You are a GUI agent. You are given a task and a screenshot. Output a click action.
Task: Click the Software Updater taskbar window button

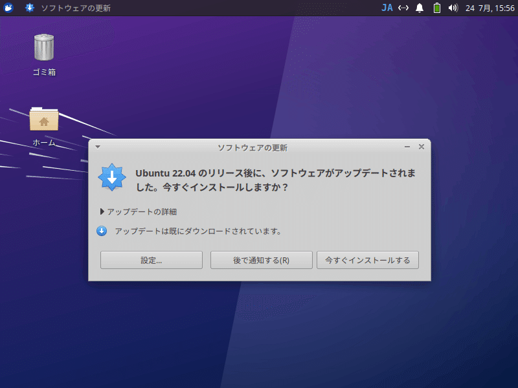pos(68,8)
